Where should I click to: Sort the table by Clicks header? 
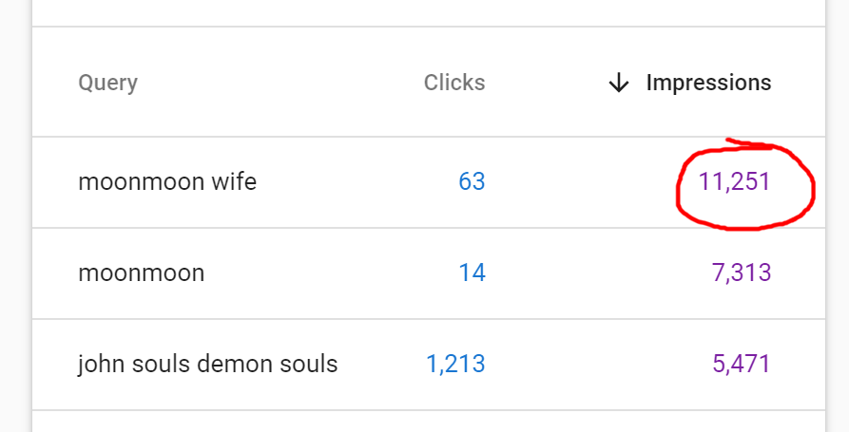[x=454, y=83]
